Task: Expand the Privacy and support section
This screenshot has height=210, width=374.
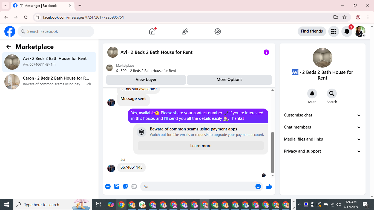Action: point(323,151)
